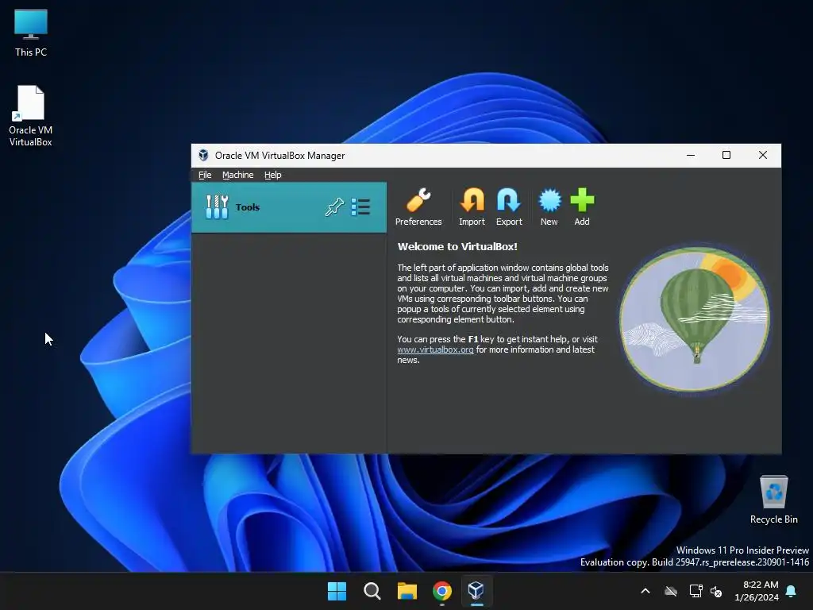Image resolution: width=813 pixels, height=610 pixels.
Task: Click the hot air balloon welcome image
Action: pyautogui.click(x=695, y=319)
